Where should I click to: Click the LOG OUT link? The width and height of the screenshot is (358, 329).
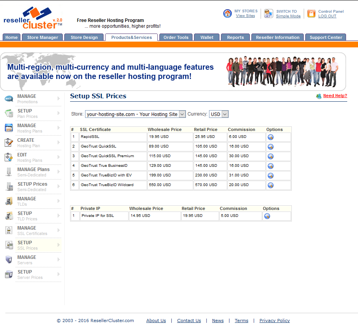point(327,16)
